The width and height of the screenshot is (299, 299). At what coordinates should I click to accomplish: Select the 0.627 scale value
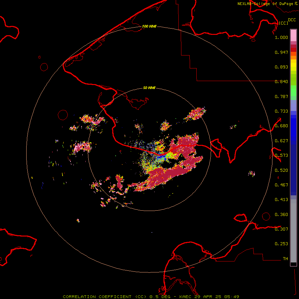[281, 141]
